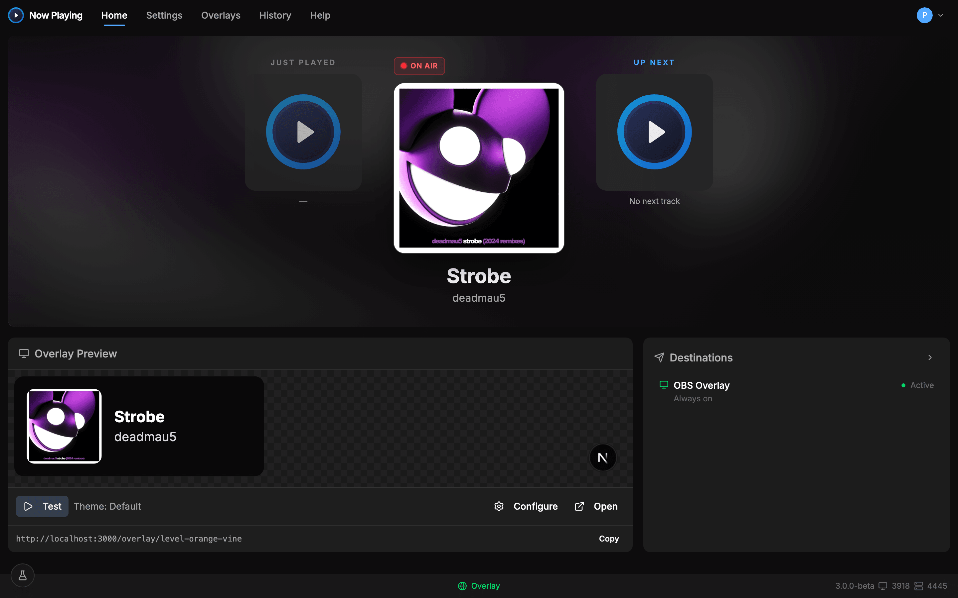Click the Theme: Default label

coord(107,506)
